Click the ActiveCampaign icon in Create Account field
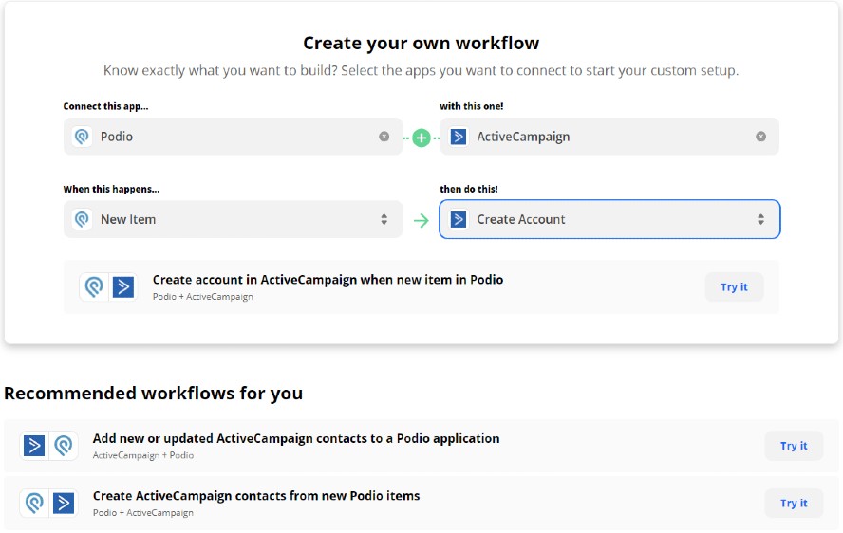The image size is (843, 533). tap(459, 219)
